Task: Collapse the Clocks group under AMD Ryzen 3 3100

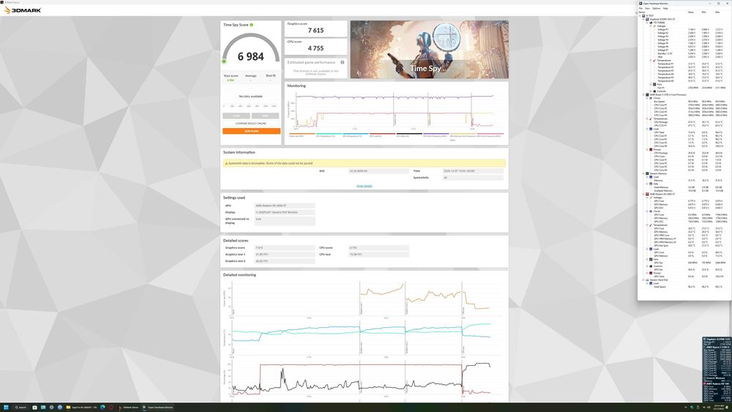Action: 648,98
